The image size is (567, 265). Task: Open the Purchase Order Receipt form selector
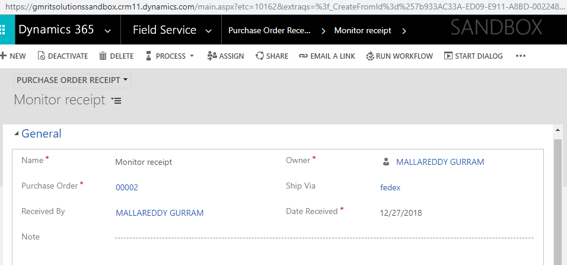click(x=72, y=80)
